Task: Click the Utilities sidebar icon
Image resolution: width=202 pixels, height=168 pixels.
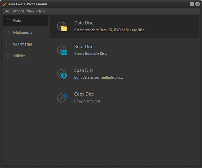Action: pyautogui.click(x=8, y=56)
